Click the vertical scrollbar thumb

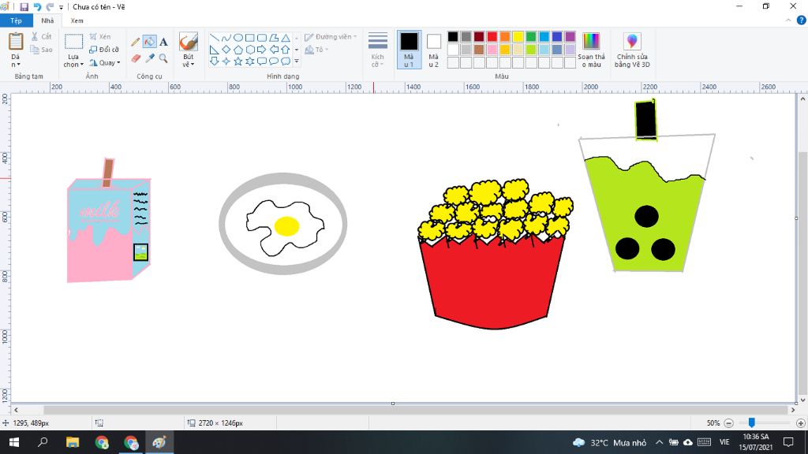coord(802,274)
